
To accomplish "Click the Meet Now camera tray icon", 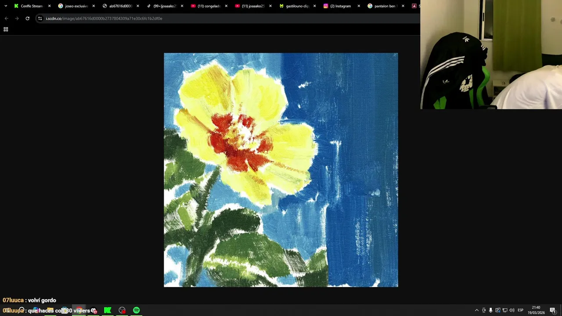I will [x=484, y=310].
